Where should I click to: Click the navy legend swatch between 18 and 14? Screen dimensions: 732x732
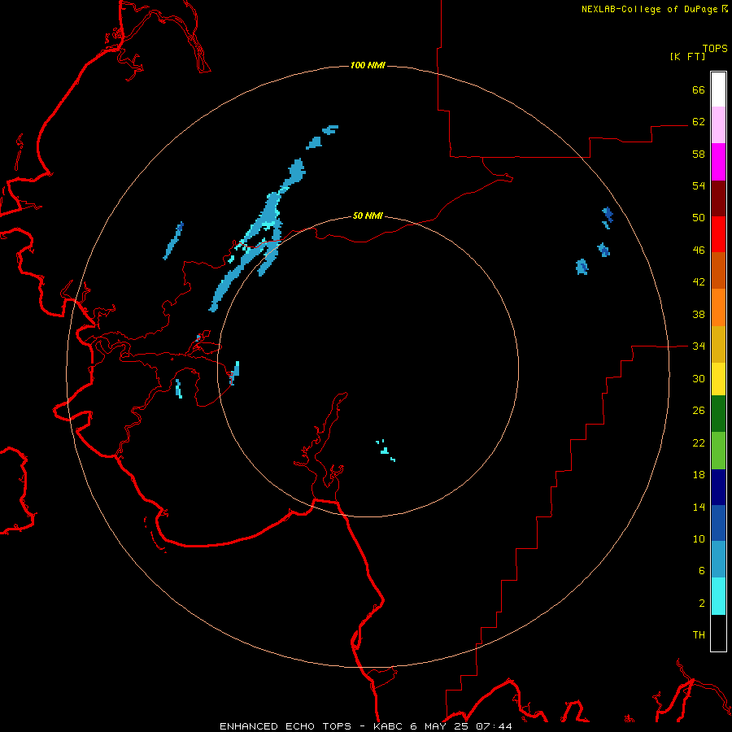pyautogui.click(x=718, y=487)
